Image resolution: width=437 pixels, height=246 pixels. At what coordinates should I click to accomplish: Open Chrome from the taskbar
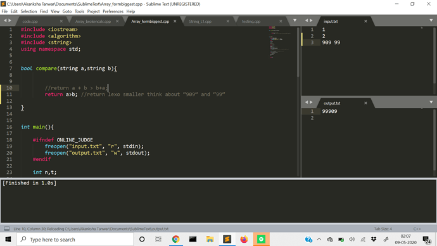click(x=175, y=239)
